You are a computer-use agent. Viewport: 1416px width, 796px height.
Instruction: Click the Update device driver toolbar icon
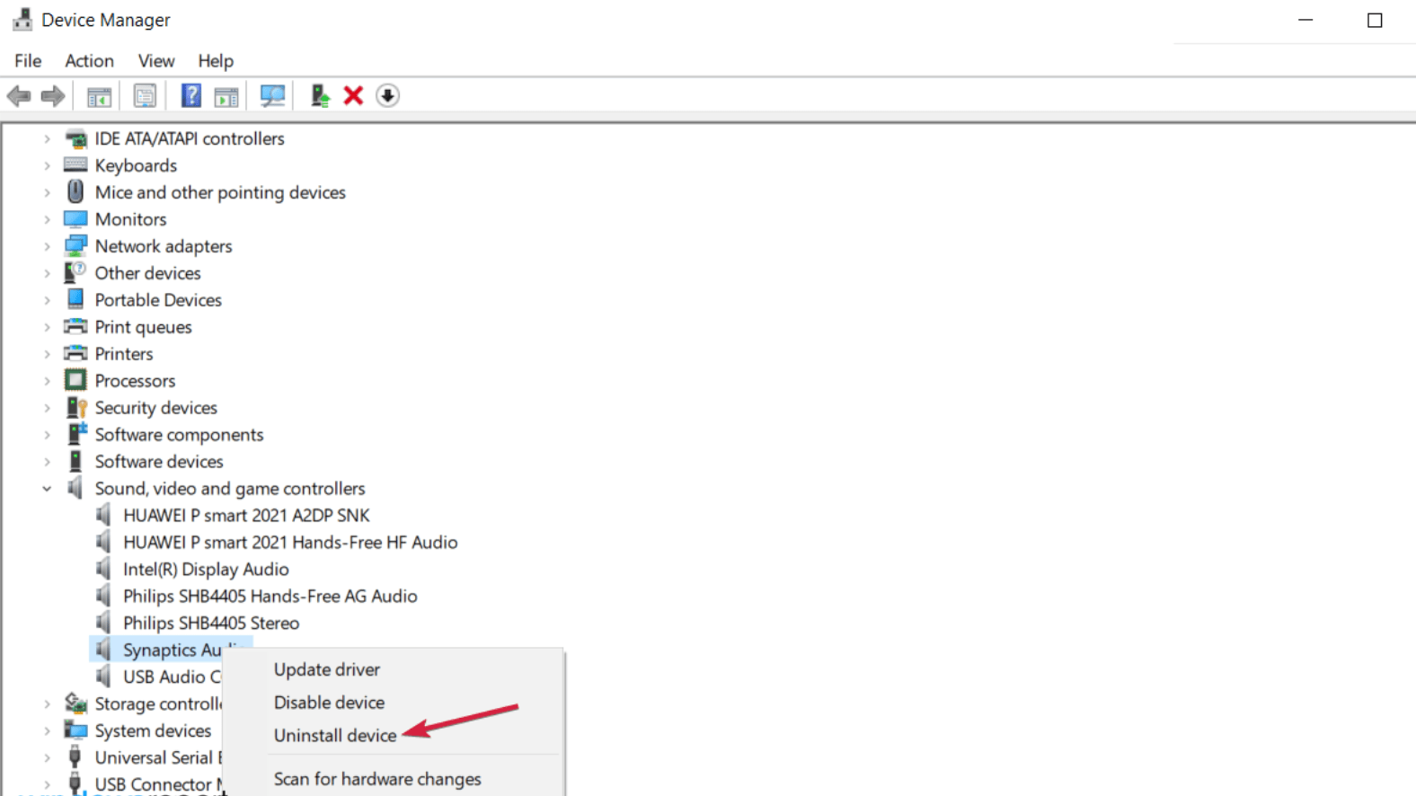coord(320,96)
